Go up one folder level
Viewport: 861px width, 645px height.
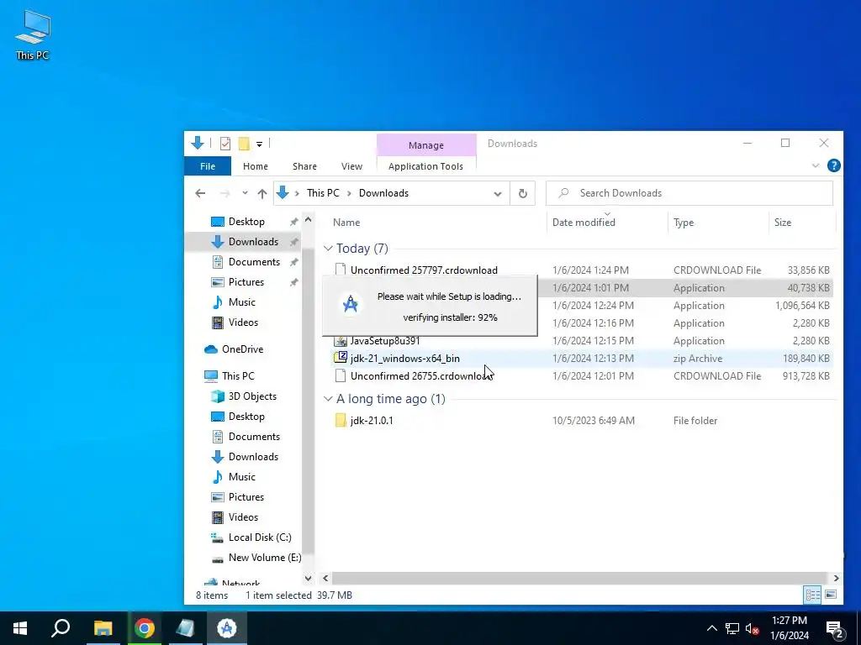pyautogui.click(x=262, y=193)
